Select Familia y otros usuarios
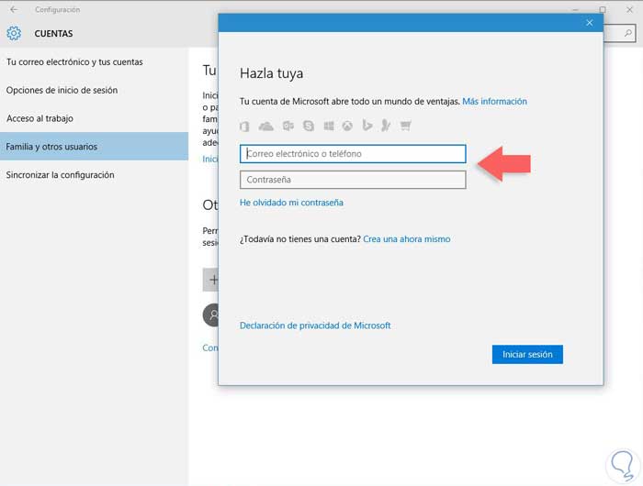This screenshot has height=486, width=643. coord(94,146)
